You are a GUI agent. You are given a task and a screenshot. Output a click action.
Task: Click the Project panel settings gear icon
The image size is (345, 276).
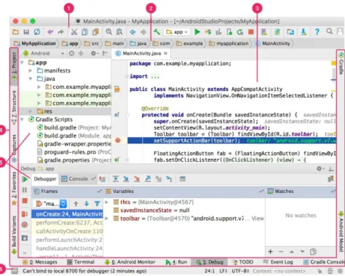pyautogui.click(x=94, y=53)
